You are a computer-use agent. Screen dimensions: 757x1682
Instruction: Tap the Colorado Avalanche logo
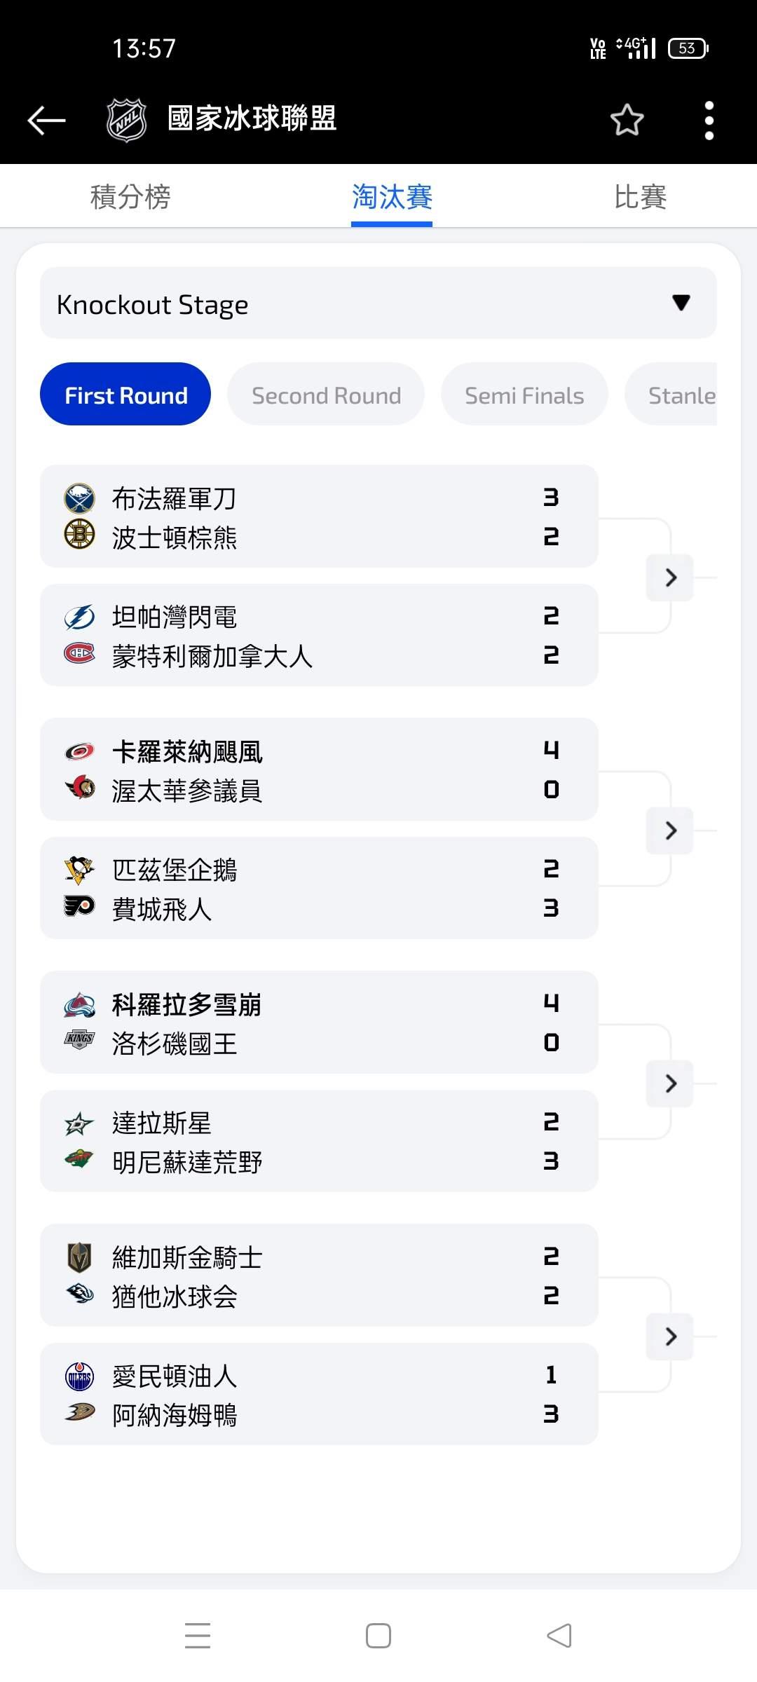(79, 1004)
